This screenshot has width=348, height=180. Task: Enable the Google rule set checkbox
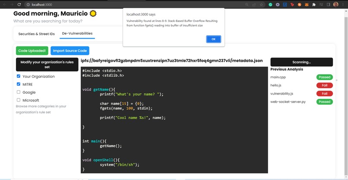click(19, 92)
